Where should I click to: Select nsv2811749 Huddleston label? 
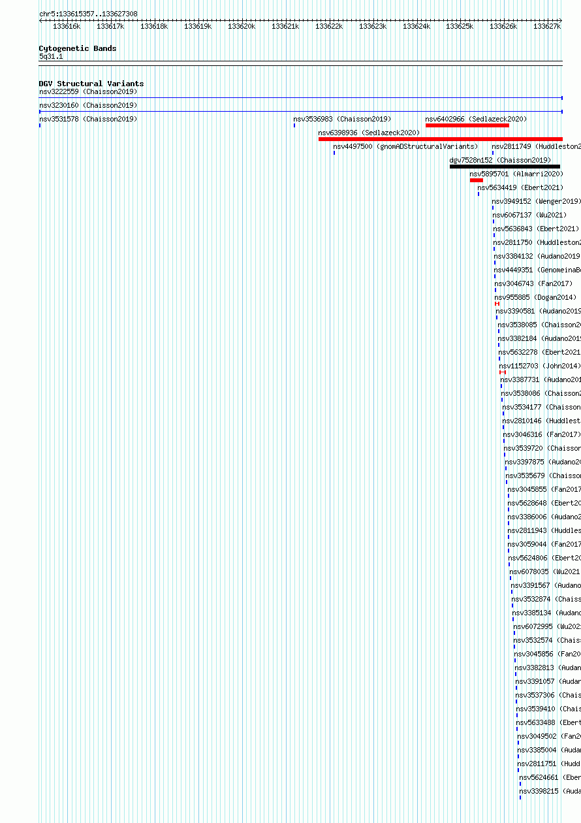pyautogui.click(x=536, y=146)
